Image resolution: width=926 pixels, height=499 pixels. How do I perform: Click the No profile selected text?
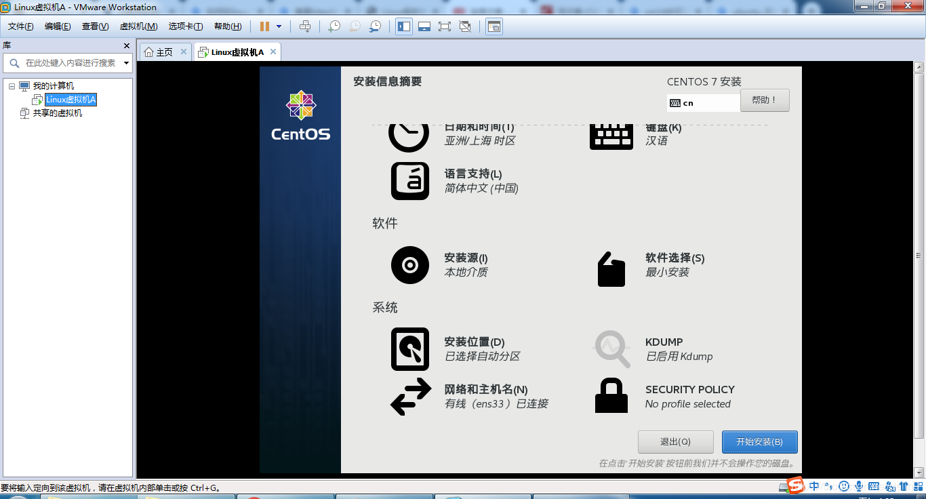(688, 404)
